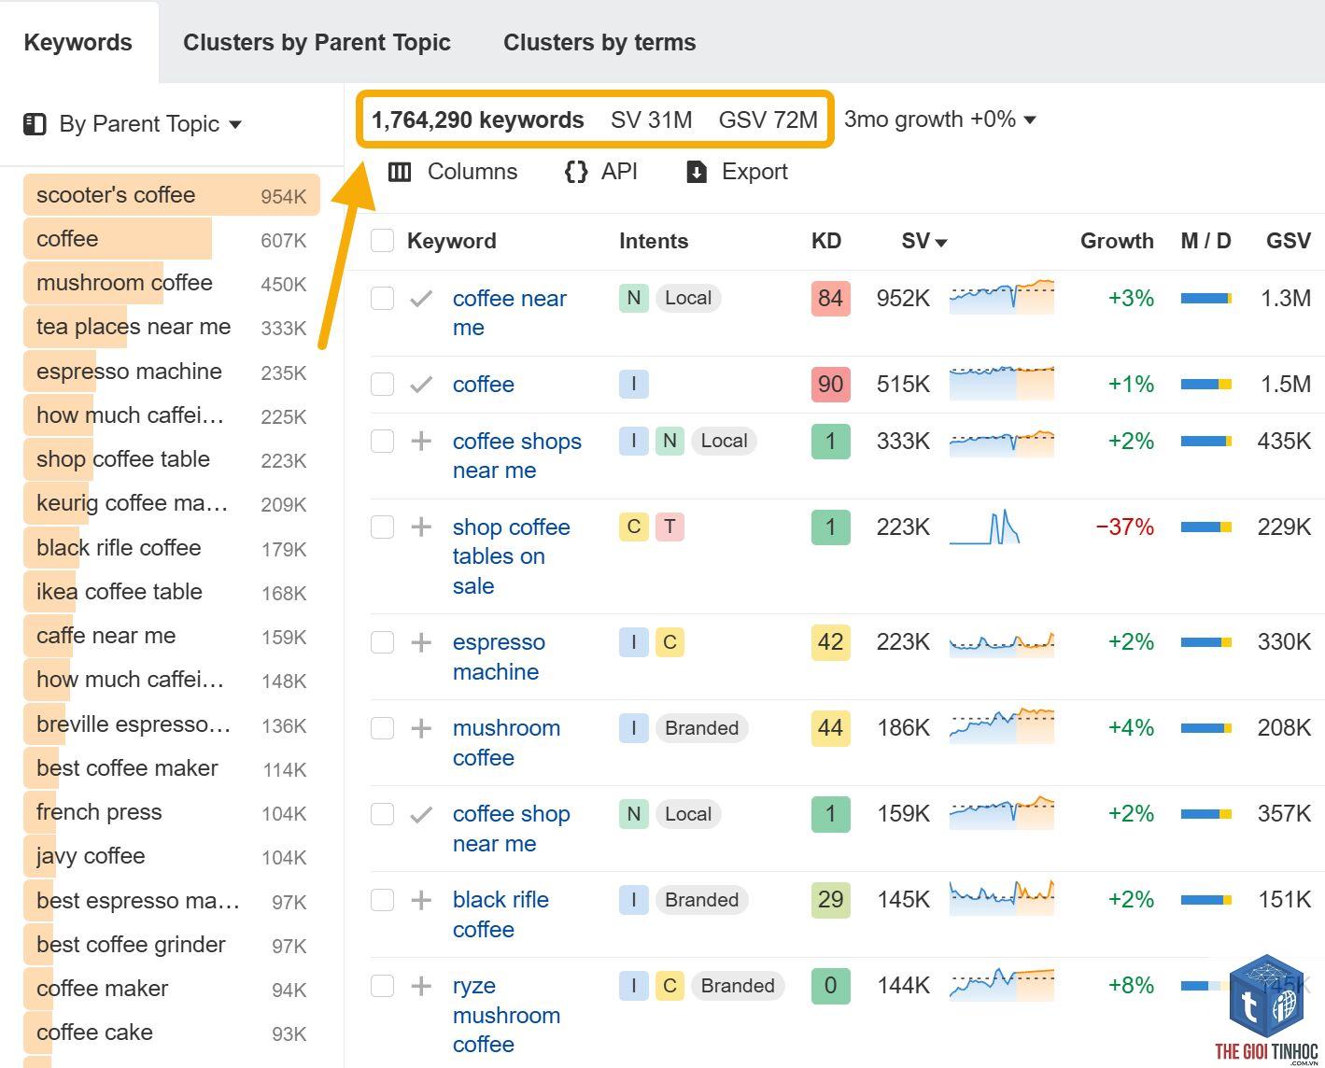This screenshot has width=1325, height=1068.
Task: Click T intent badge for shop coffee tables
Action: 670,527
